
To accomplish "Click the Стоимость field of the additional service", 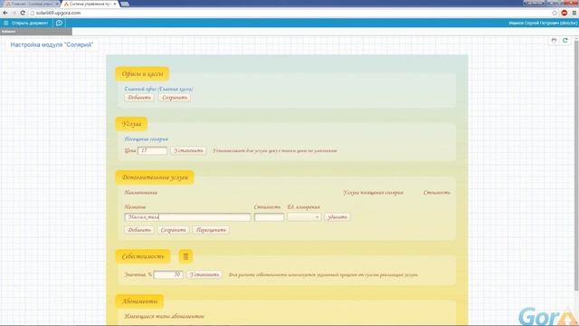I will pyautogui.click(x=269, y=217).
